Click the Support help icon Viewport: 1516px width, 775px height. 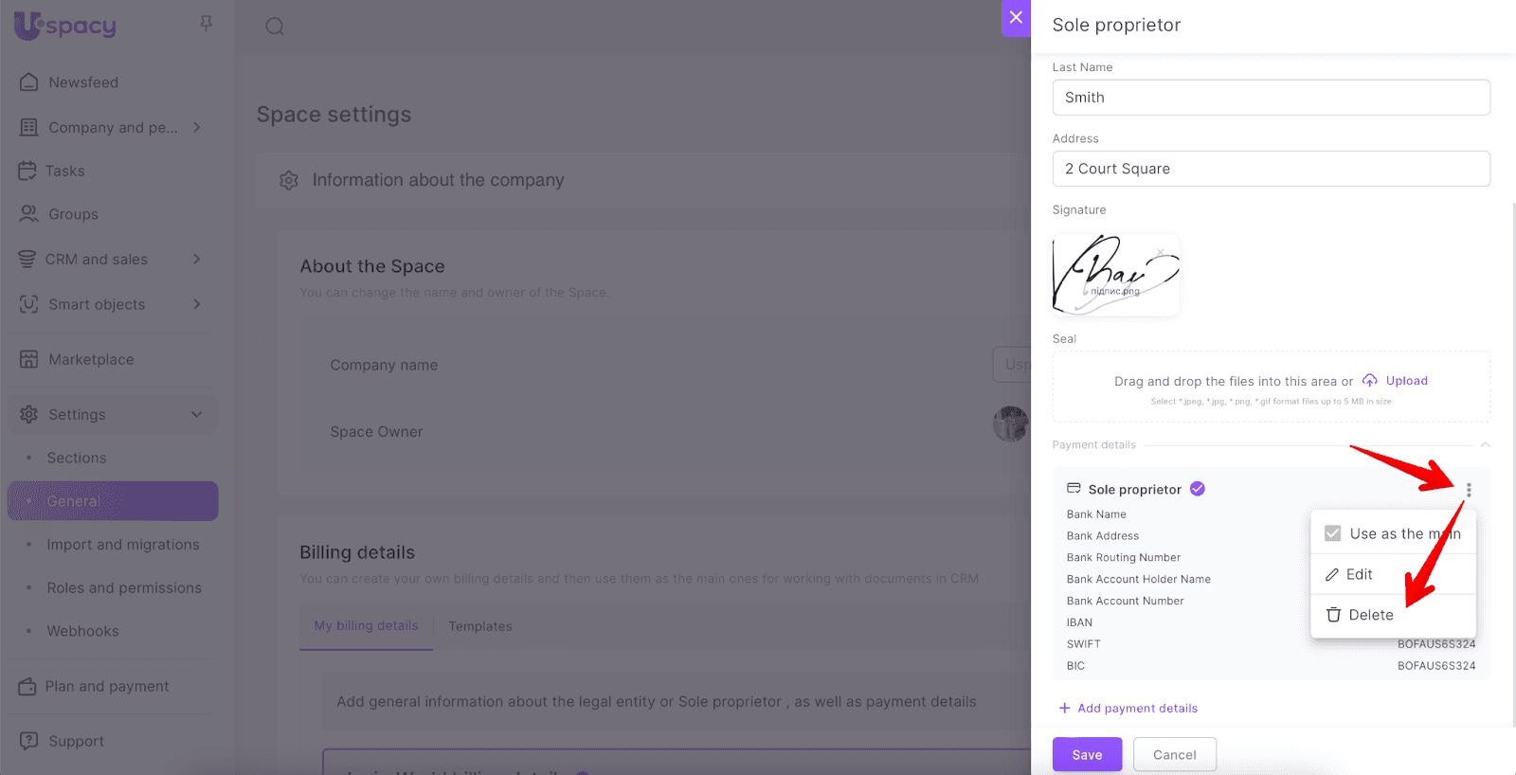coord(29,741)
